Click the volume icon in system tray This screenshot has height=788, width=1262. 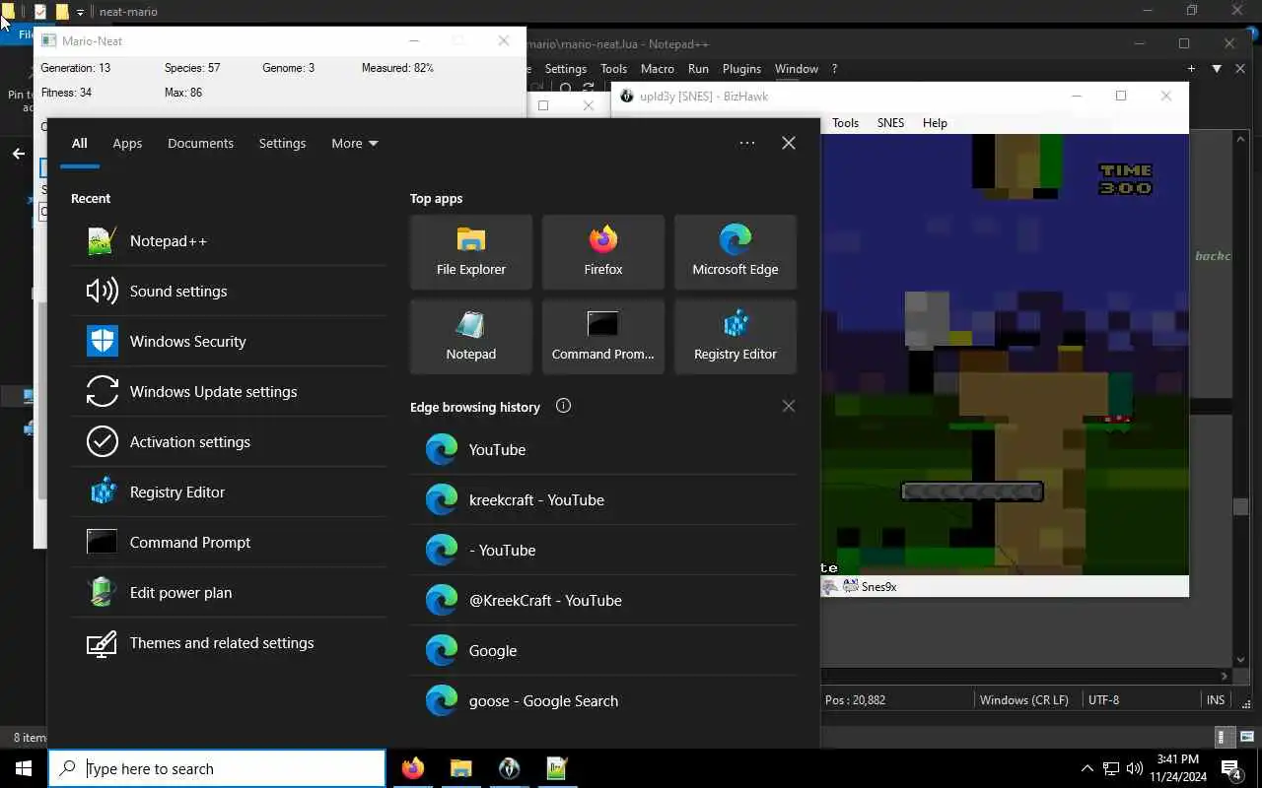click(x=1135, y=768)
